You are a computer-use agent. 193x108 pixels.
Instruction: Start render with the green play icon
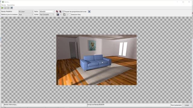tap(2, 8)
